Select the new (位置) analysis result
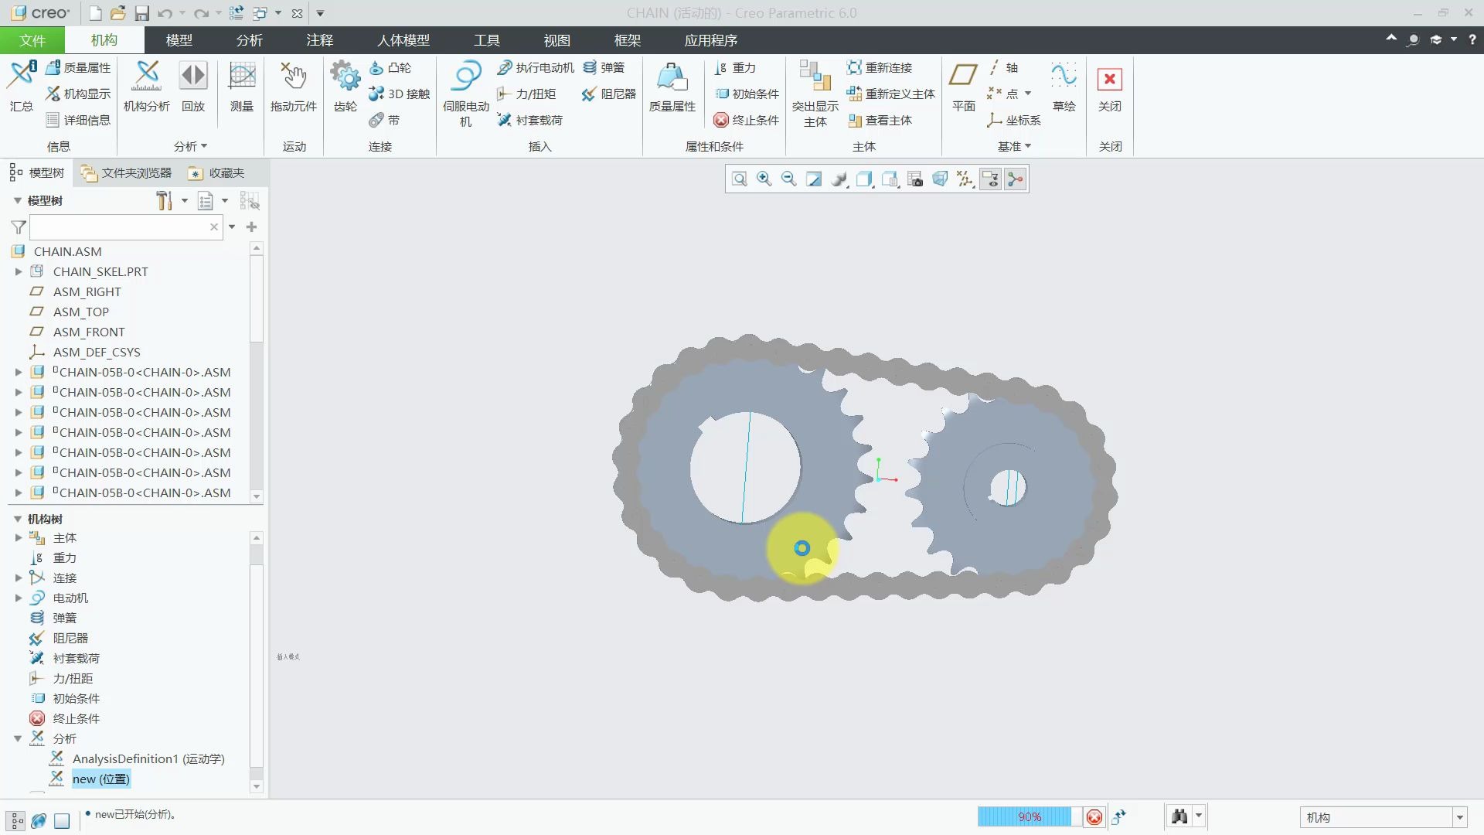This screenshot has height=835, width=1484. click(101, 778)
